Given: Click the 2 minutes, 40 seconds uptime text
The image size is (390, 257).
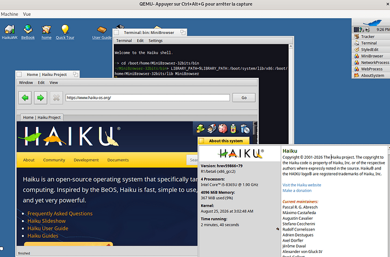Looking at the screenshot, I should [220, 225].
